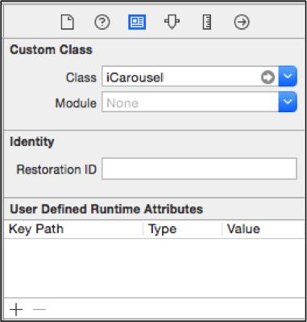Jump to iCarousel class definition arrow
Image resolution: width=307 pixels, height=322 pixels.
(268, 77)
